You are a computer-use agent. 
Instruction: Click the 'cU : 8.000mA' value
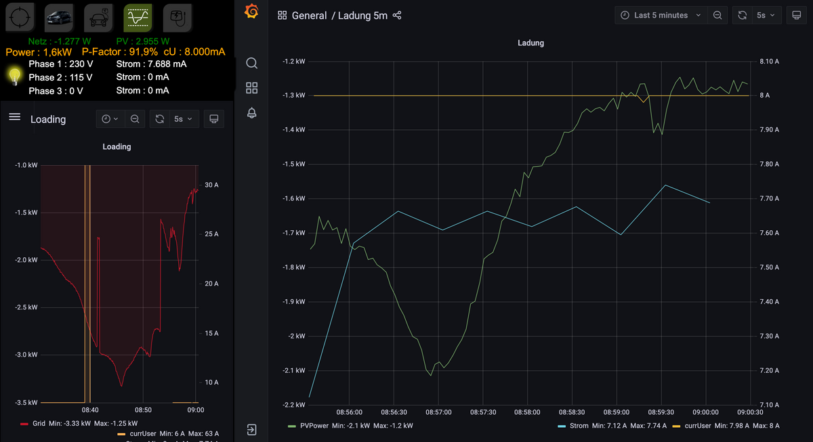pos(194,51)
